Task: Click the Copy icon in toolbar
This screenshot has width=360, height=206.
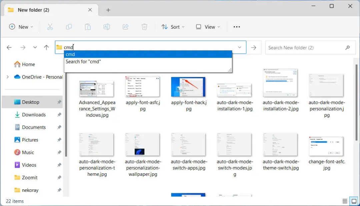Action: [x=69, y=27]
